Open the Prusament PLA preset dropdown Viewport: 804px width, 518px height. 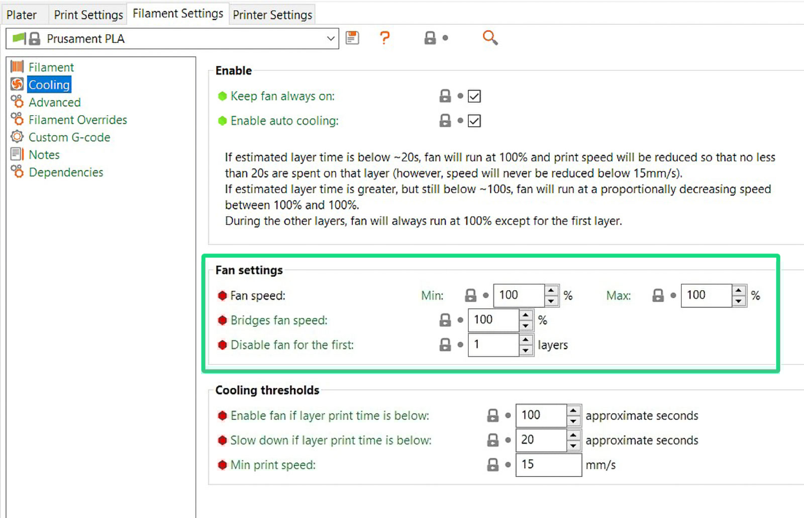point(330,39)
